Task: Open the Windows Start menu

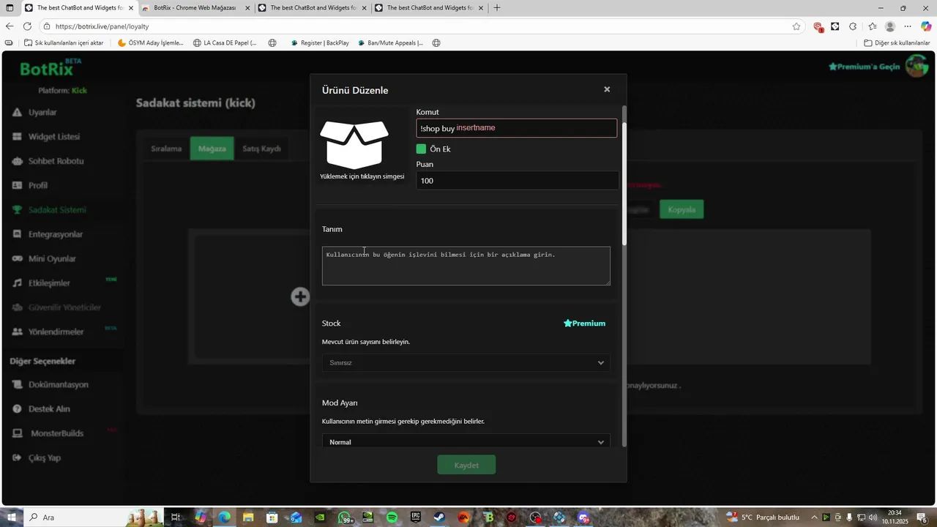Action: point(11,517)
